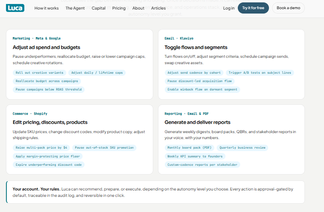This screenshot has height=212, width=324.
Task: Select the Adjust ad spend and budgets heading
Action: pos(46,47)
